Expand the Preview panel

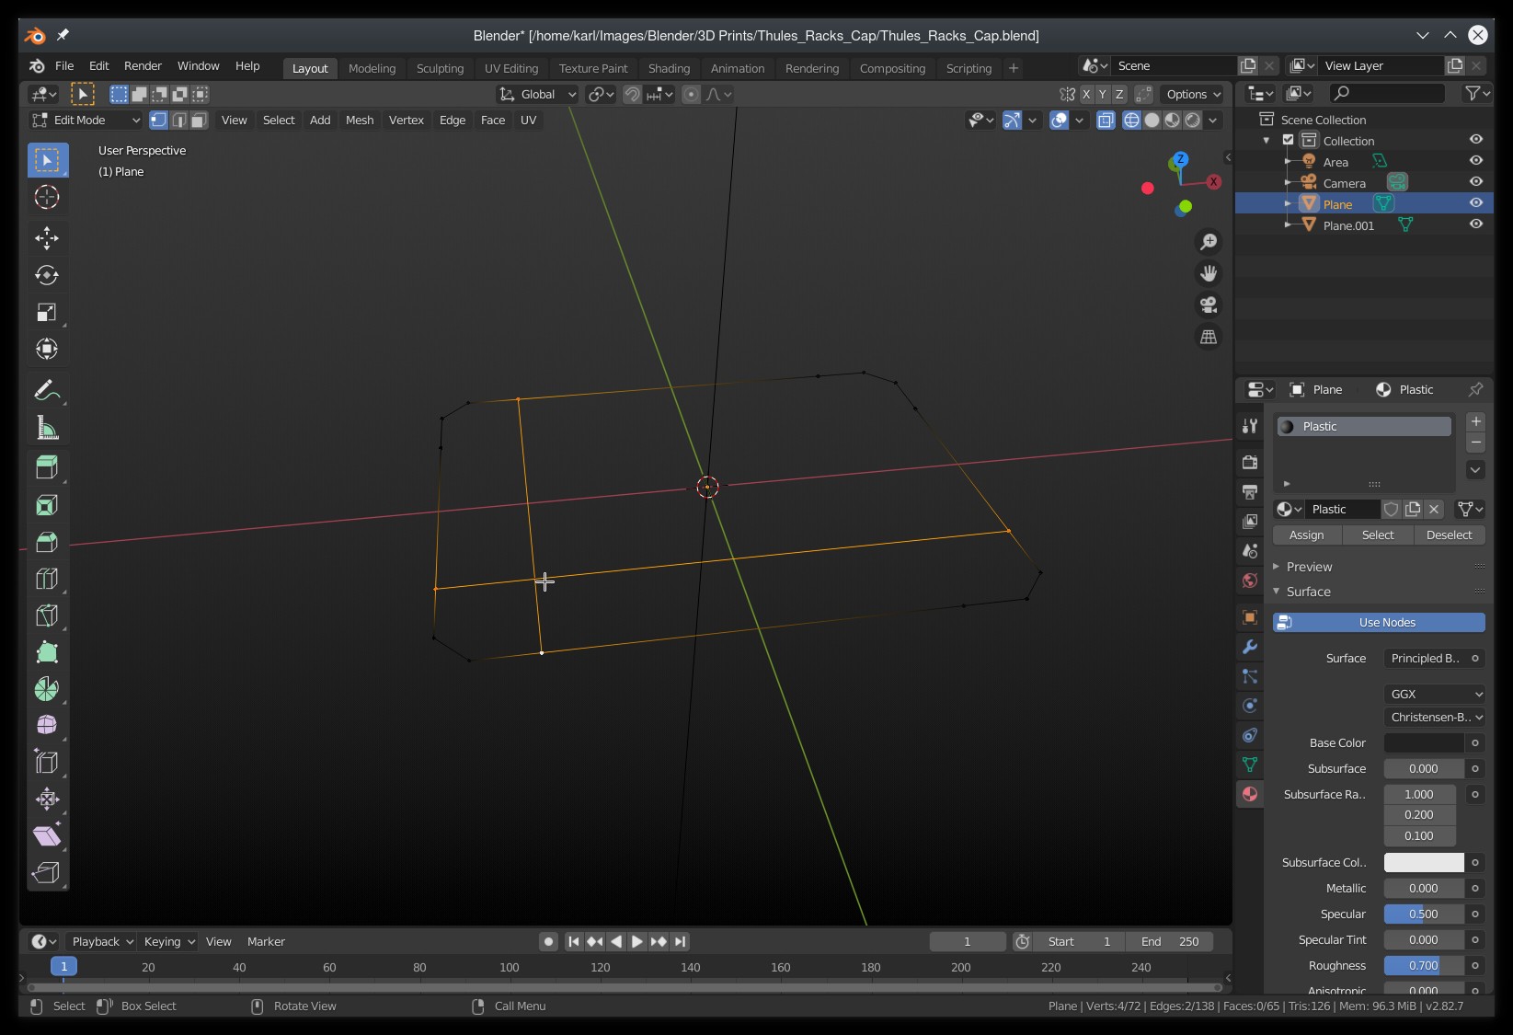coord(1309,567)
